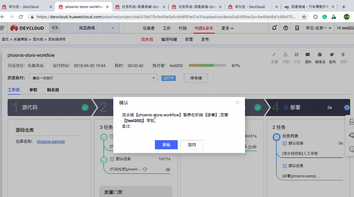Click the running spinner on 部署 stage

pyautogui.click(x=347, y=107)
